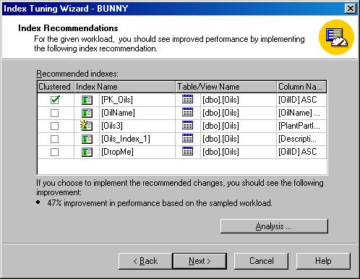
Task: Proceed with the Next button
Action: click(200, 261)
